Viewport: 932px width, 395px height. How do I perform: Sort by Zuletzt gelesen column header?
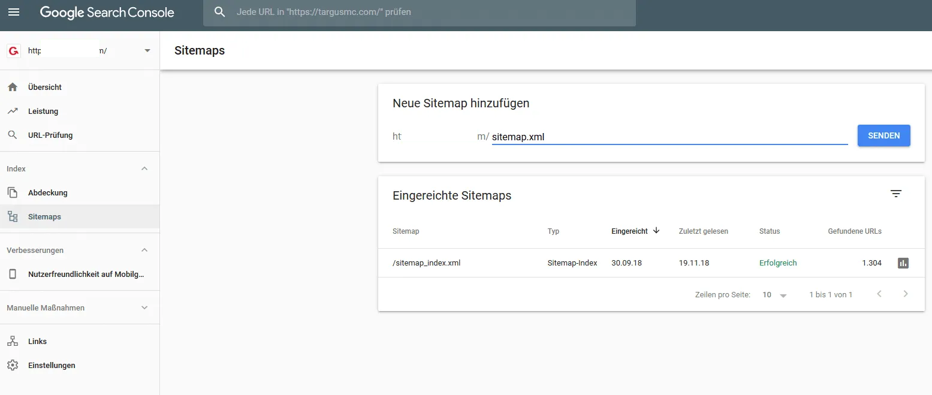point(704,231)
